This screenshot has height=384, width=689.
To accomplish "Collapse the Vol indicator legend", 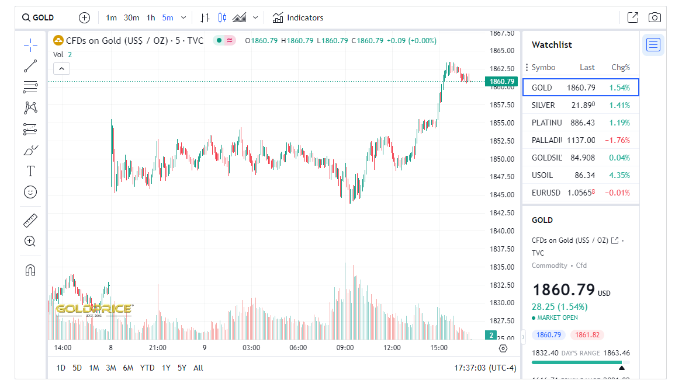I will pyautogui.click(x=61, y=69).
